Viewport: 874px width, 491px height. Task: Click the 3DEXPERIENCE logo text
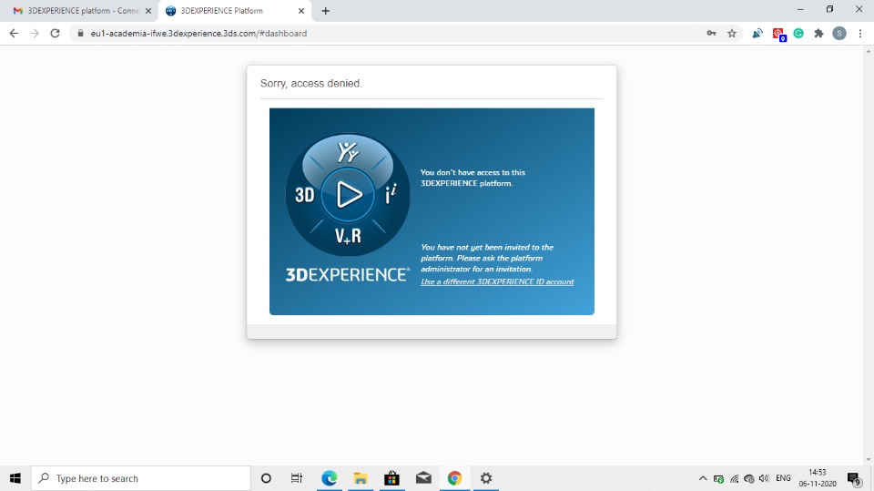tap(348, 274)
